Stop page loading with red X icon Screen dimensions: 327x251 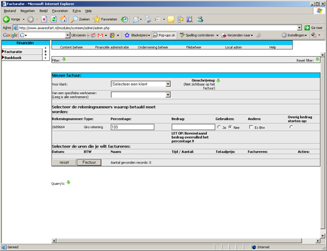[44, 20]
